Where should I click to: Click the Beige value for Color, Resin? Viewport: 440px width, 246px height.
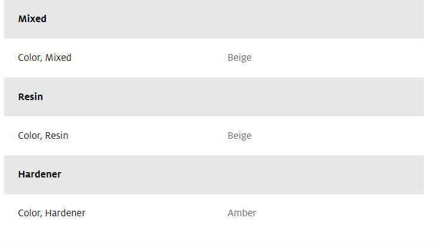point(239,136)
